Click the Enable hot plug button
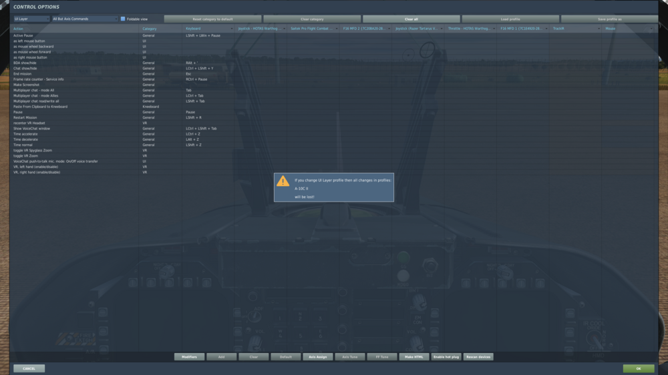The height and width of the screenshot is (375, 668). [446, 357]
